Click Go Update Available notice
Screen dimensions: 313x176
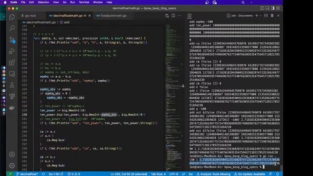249,174
